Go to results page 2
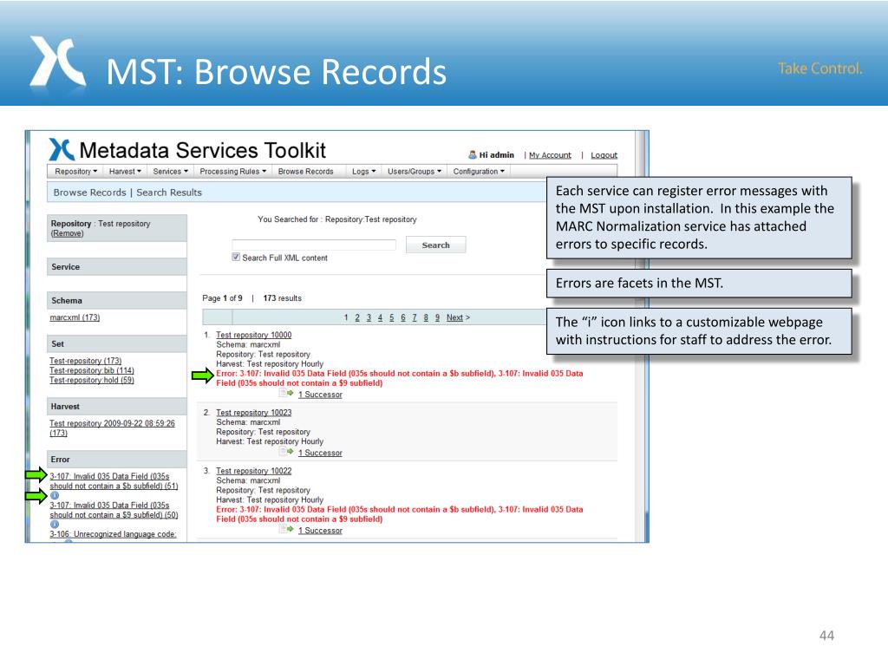Viewport: 888px width, 666px height. click(357, 317)
